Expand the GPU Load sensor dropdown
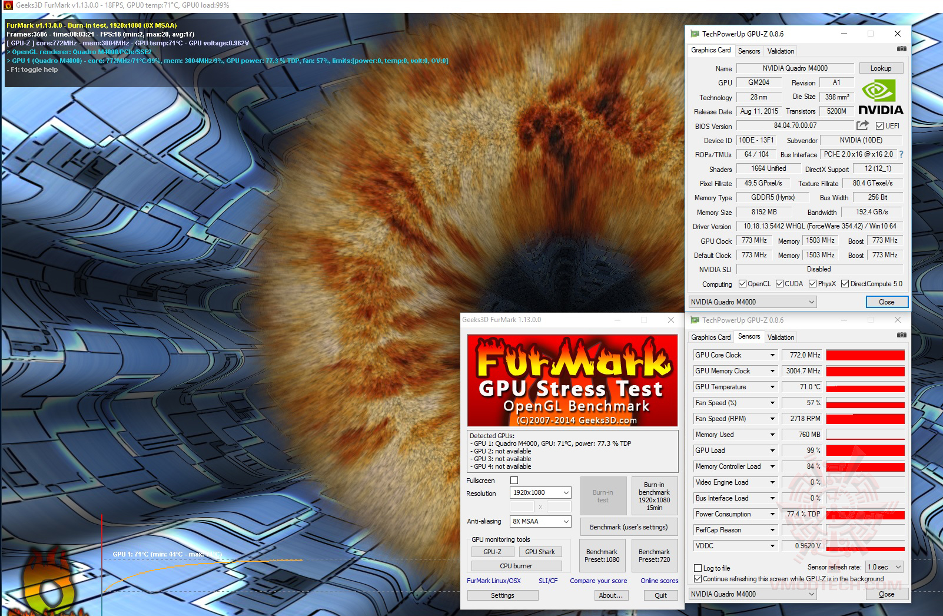The width and height of the screenshot is (943, 616). click(772, 451)
